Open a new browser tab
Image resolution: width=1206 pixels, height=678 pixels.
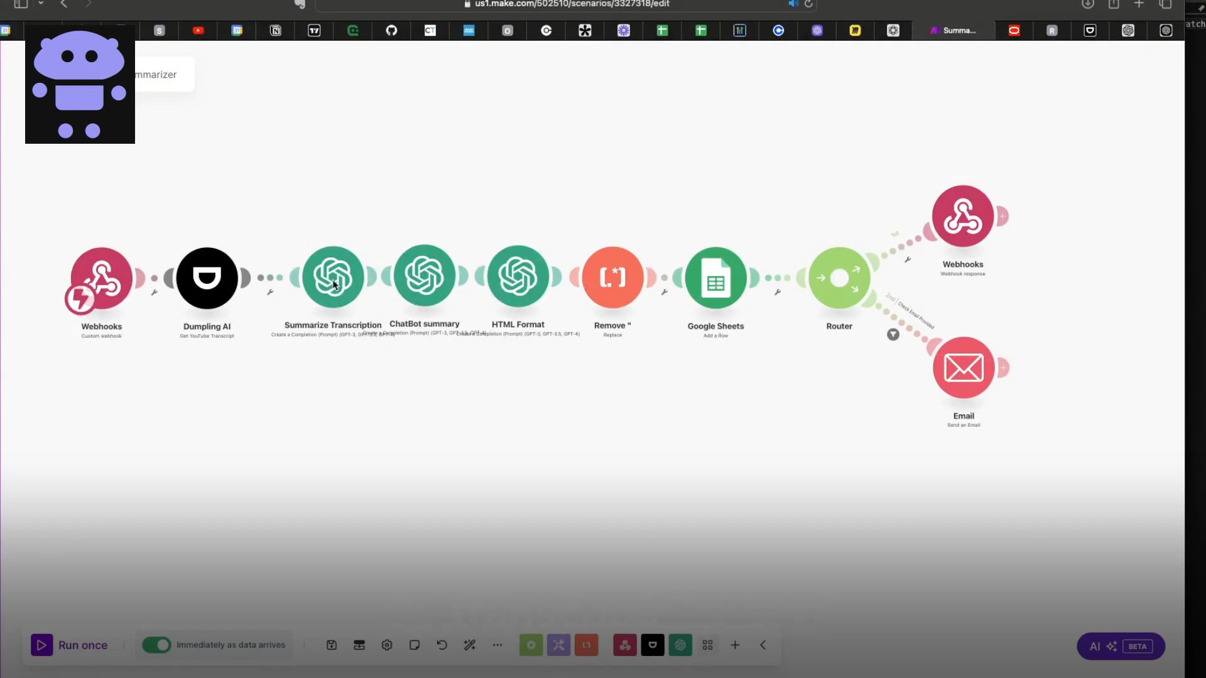(1139, 4)
